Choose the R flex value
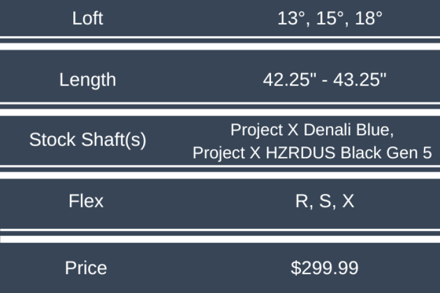440x293 pixels. click(302, 202)
